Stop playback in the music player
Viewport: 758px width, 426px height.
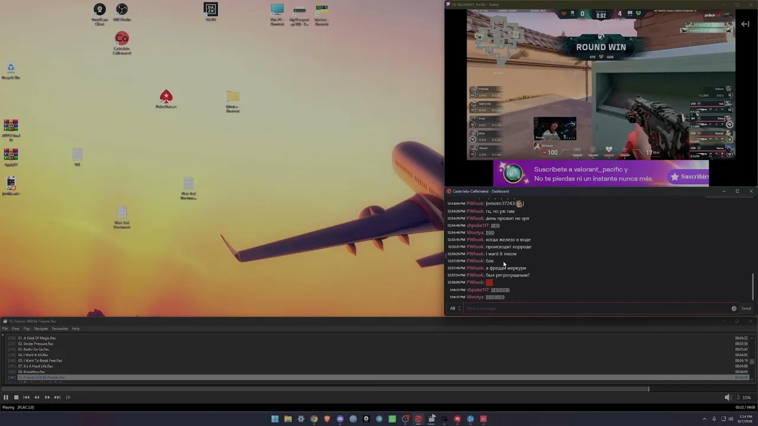[16, 398]
